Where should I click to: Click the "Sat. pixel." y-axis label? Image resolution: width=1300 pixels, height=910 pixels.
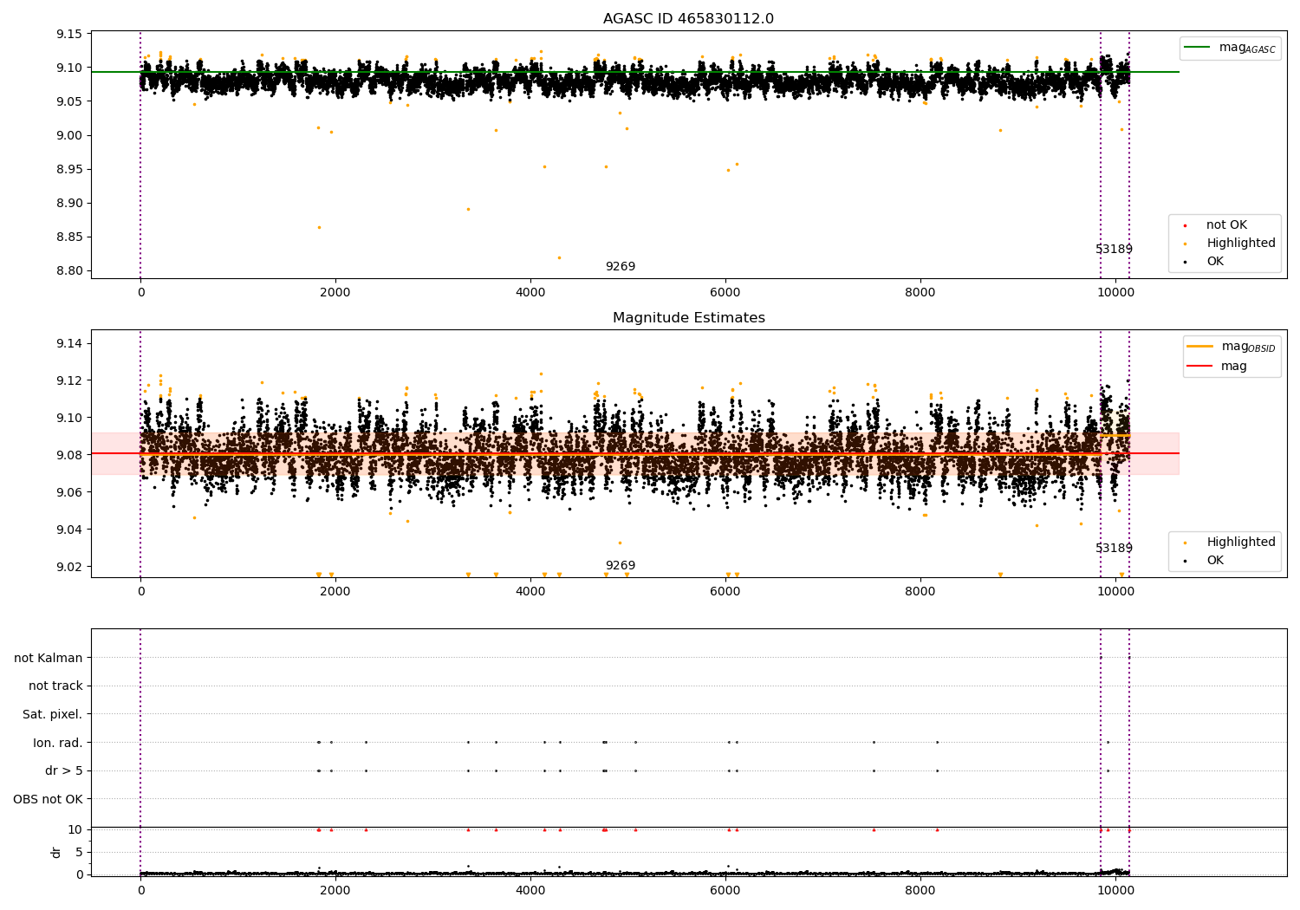click(52, 714)
